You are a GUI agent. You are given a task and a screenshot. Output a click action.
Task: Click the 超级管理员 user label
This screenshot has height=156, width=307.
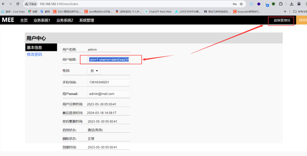[x=282, y=20]
